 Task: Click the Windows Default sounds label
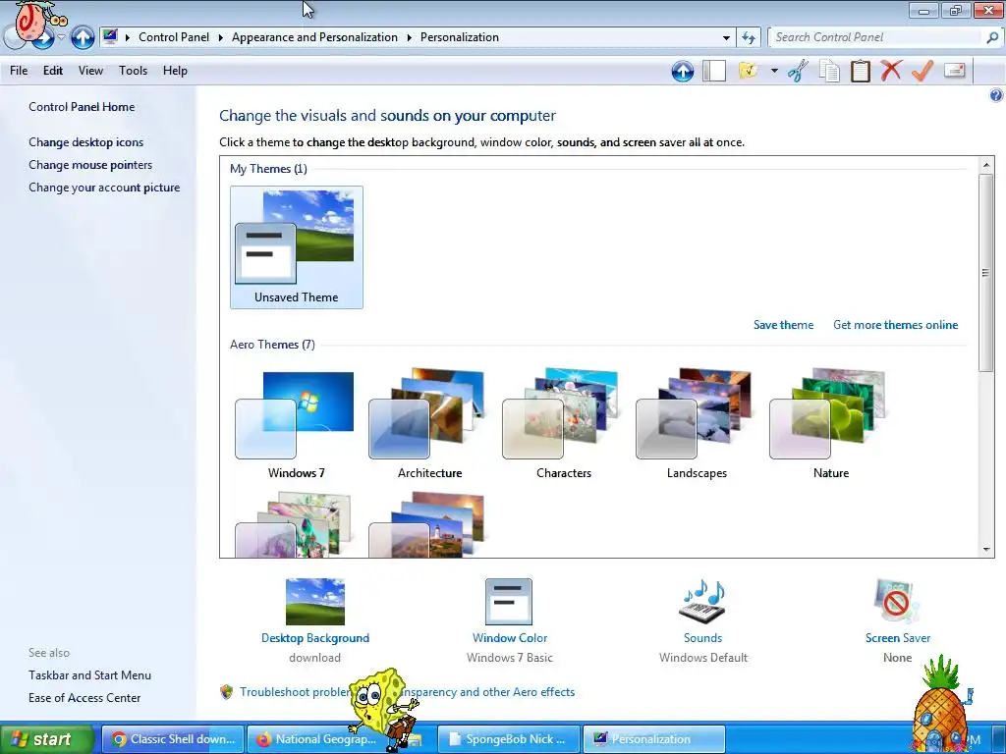point(703,658)
